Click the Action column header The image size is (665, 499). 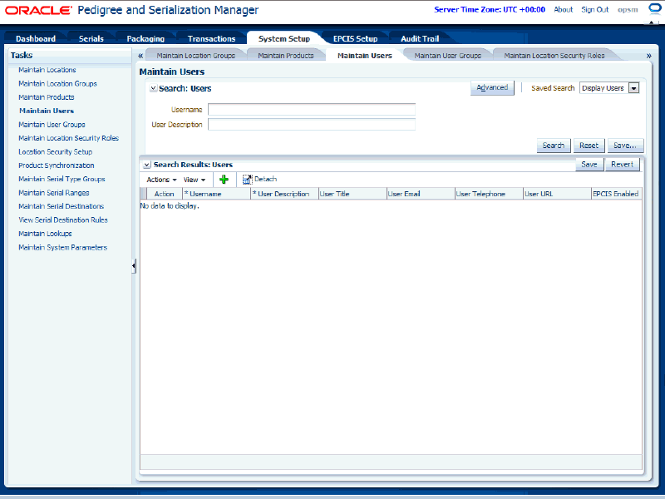click(x=165, y=194)
